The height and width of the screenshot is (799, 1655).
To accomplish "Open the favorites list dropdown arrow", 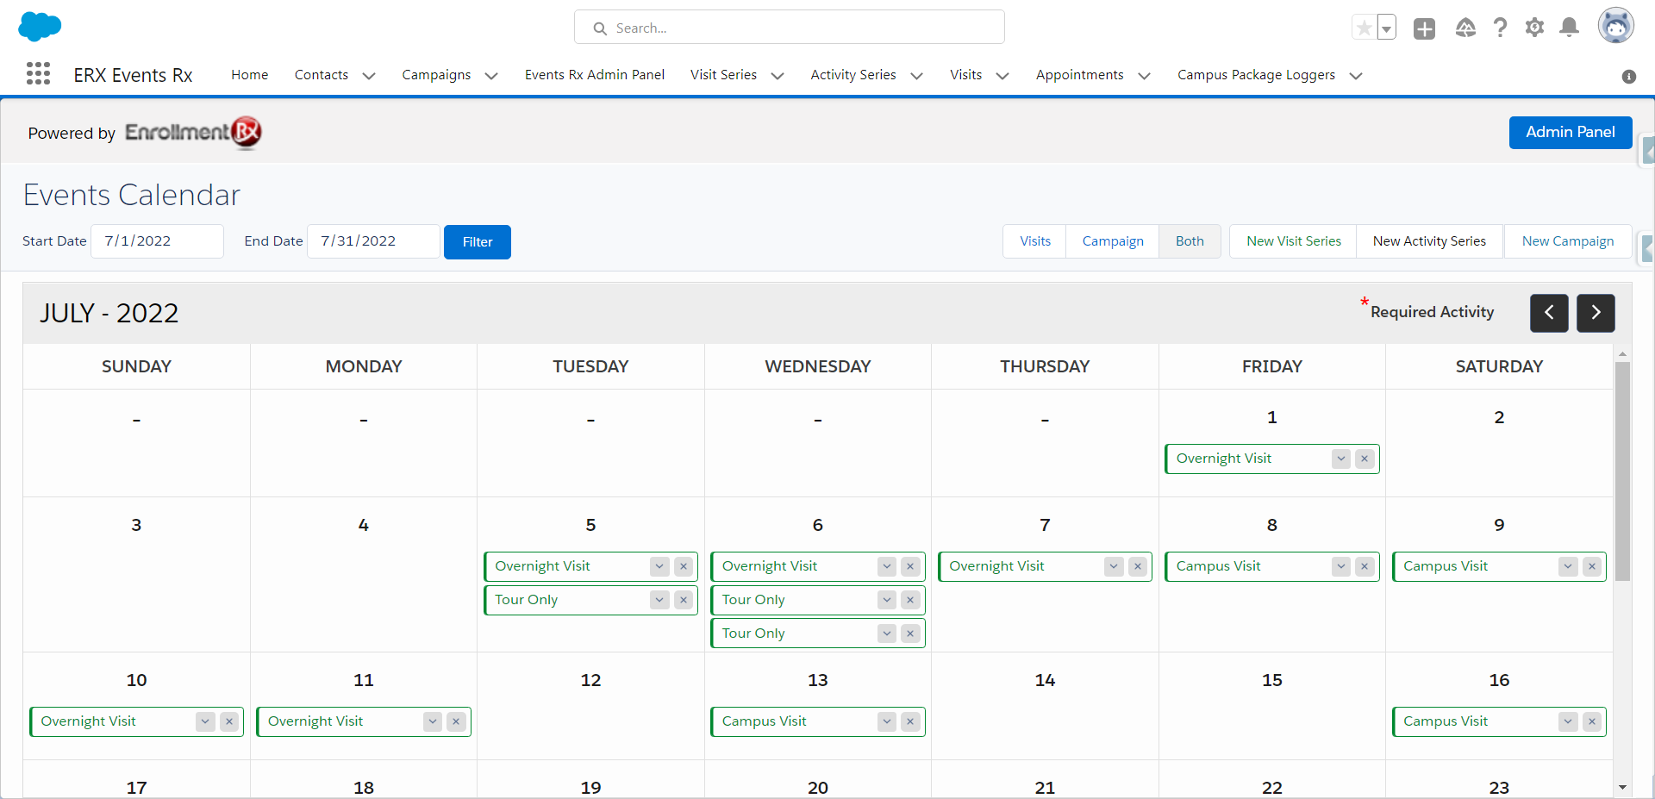I will 1386,28.
